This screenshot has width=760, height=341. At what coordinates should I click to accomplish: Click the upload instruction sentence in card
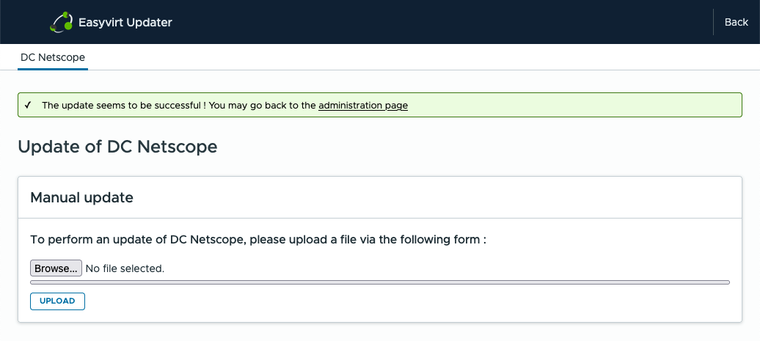tap(258, 240)
